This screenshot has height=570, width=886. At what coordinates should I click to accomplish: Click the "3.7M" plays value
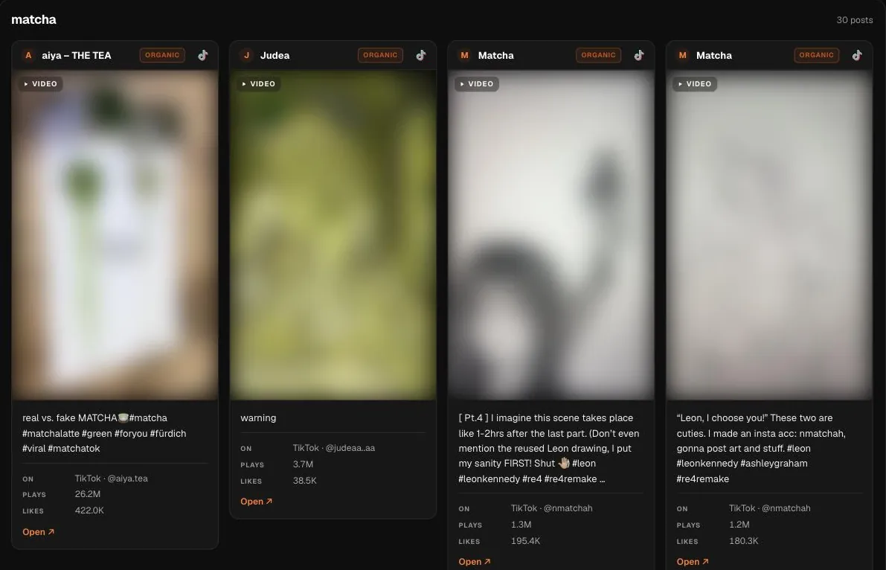click(x=303, y=464)
